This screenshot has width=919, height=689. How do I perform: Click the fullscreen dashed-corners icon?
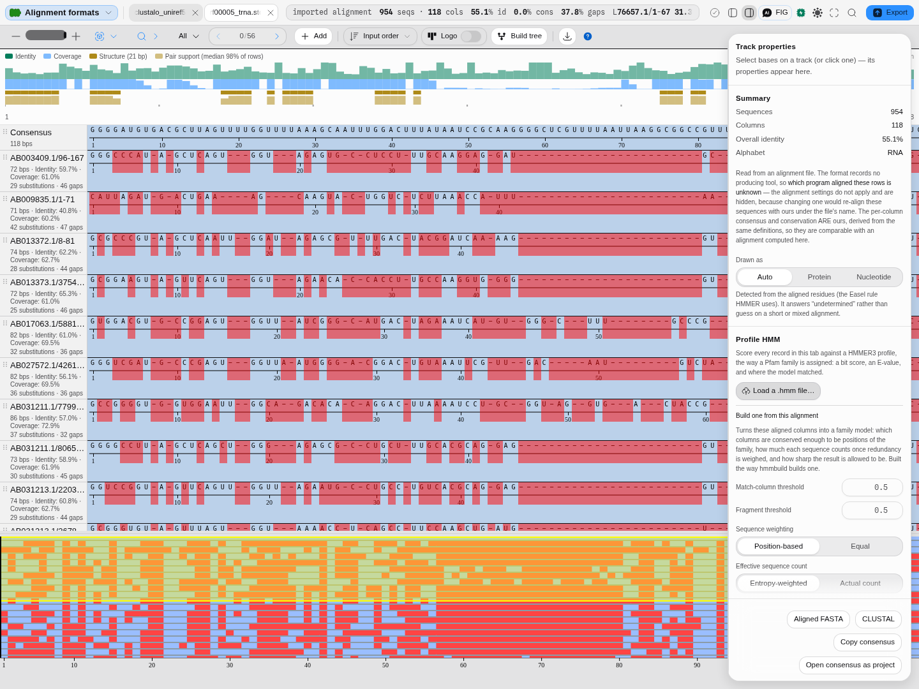(x=834, y=13)
